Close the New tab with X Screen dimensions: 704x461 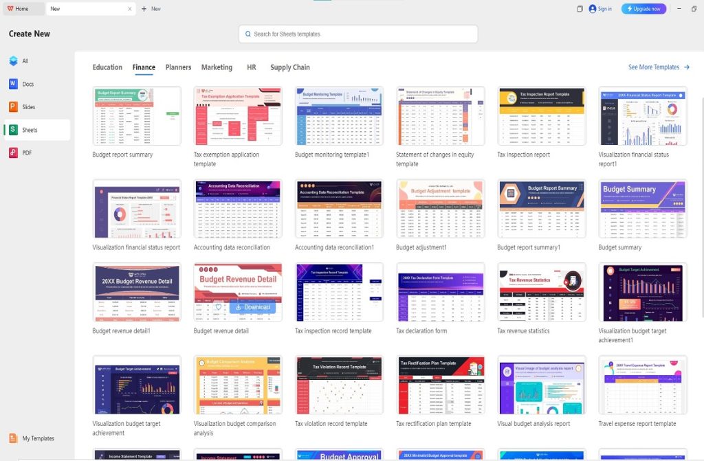coord(130,9)
